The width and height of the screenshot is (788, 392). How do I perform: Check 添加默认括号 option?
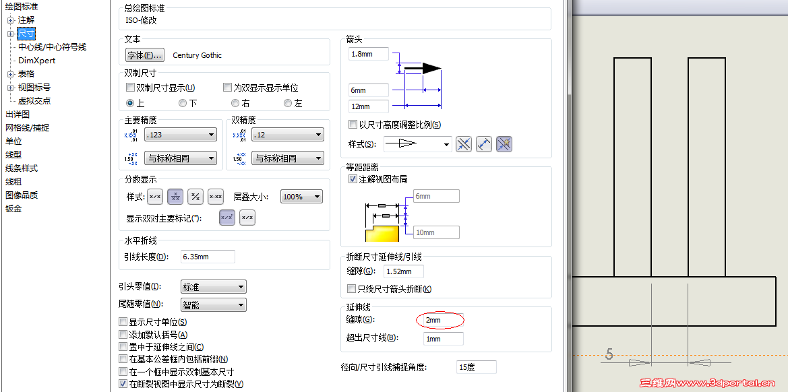click(123, 334)
